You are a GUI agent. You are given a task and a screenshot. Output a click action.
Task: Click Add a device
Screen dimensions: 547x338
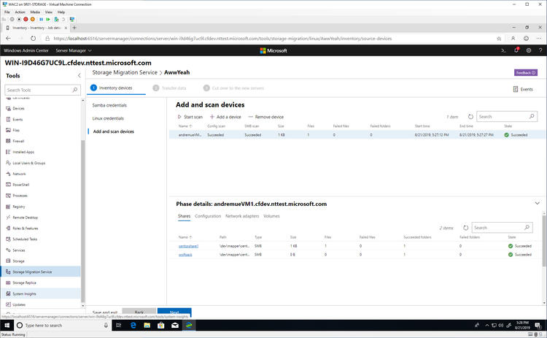[x=225, y=117]
